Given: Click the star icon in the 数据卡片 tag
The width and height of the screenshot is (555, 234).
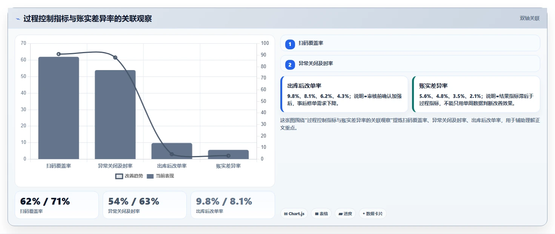Looking at the screenshot, I should click(364, 214).
